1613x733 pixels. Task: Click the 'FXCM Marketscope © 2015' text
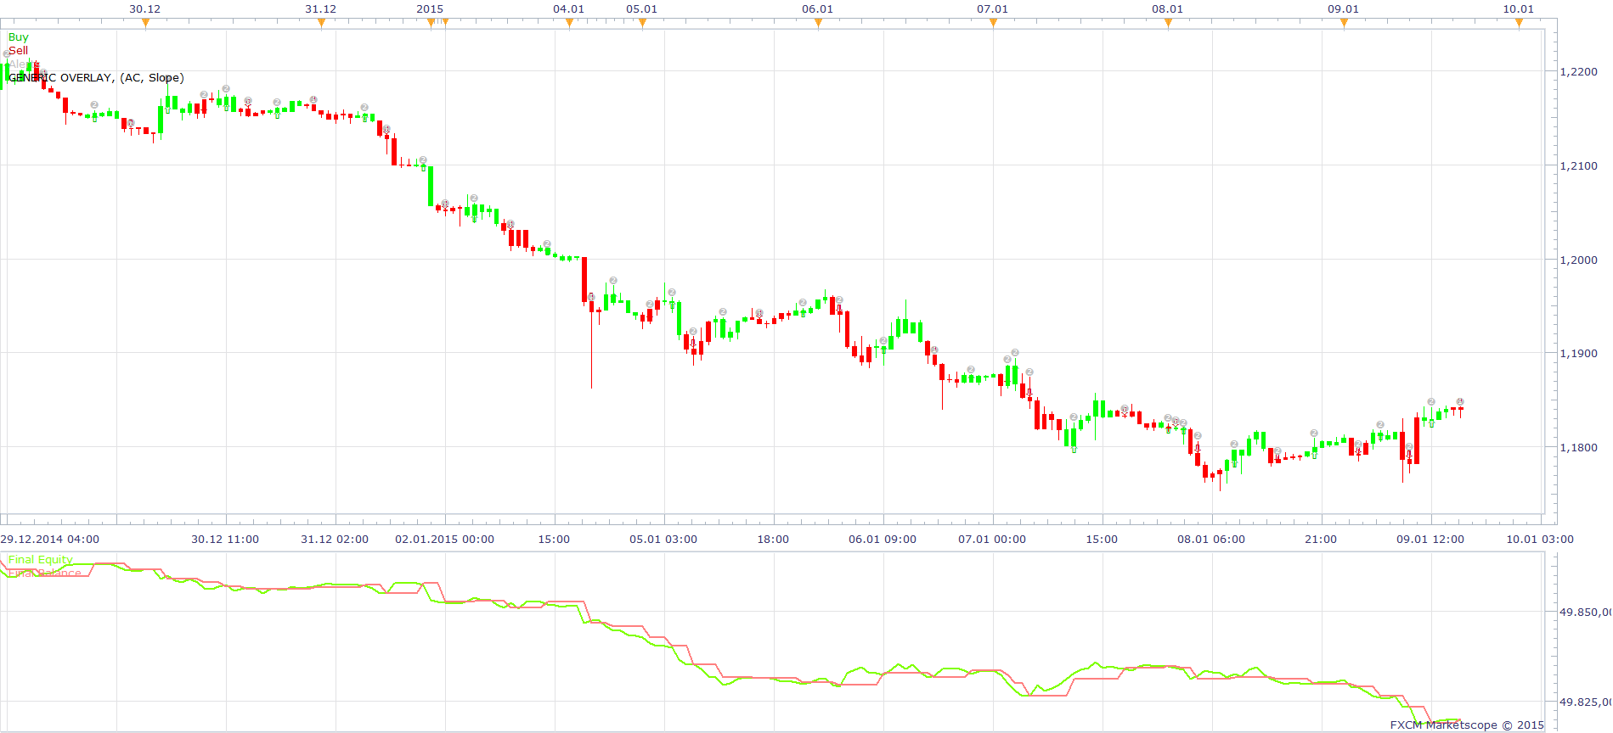click(1467, 725)
